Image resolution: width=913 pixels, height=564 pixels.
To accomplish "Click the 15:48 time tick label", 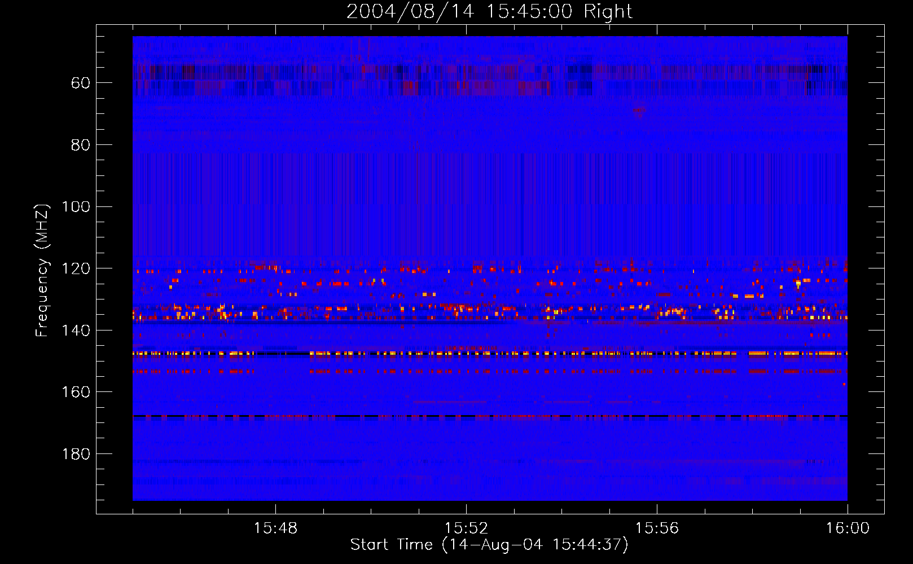I will pos(275,528).
